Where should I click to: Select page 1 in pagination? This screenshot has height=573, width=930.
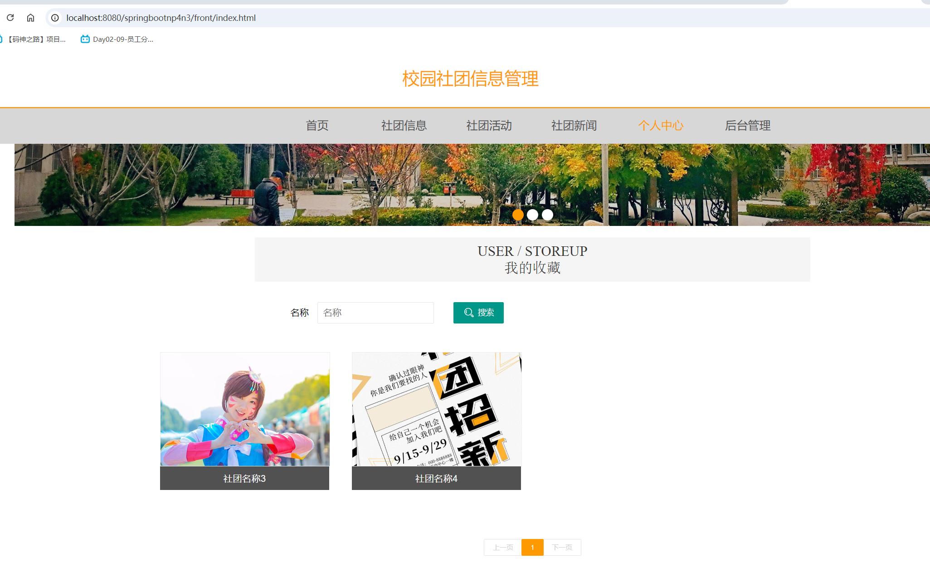(x=532, y=547)
